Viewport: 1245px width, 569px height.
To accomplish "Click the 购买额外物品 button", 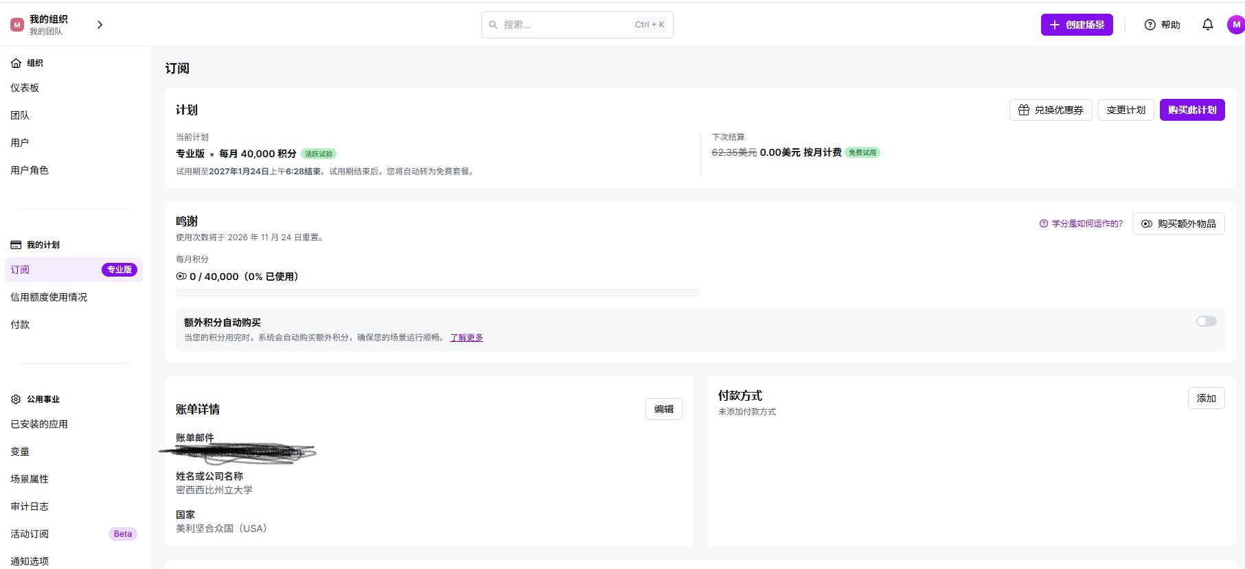I will coord(1178,224).
